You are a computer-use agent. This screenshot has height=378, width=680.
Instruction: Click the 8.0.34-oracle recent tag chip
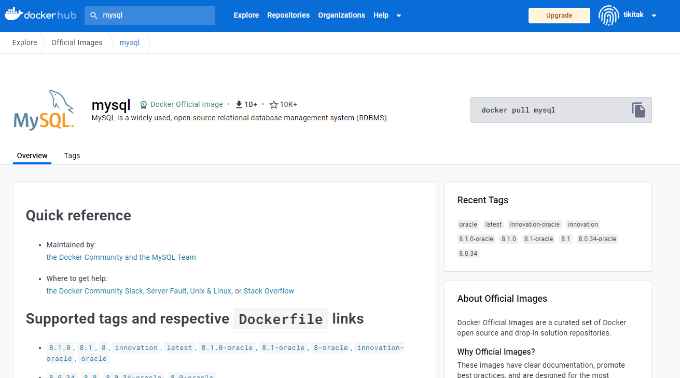click(597, 239)
